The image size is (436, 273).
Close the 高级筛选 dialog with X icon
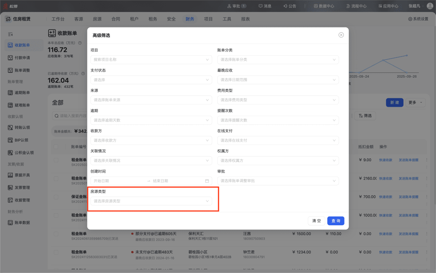[341, 35]
